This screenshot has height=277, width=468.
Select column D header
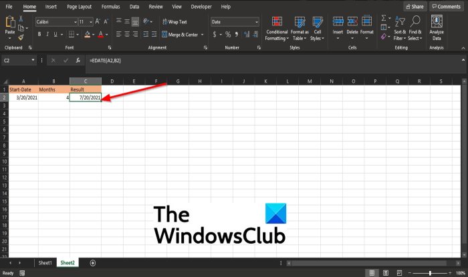coord(112,81)
